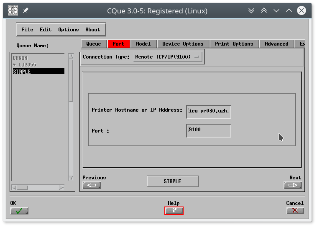This screenshot has height=227, width=317.
Task: Go to Next page with right arrow
Action: click(292, 185)
